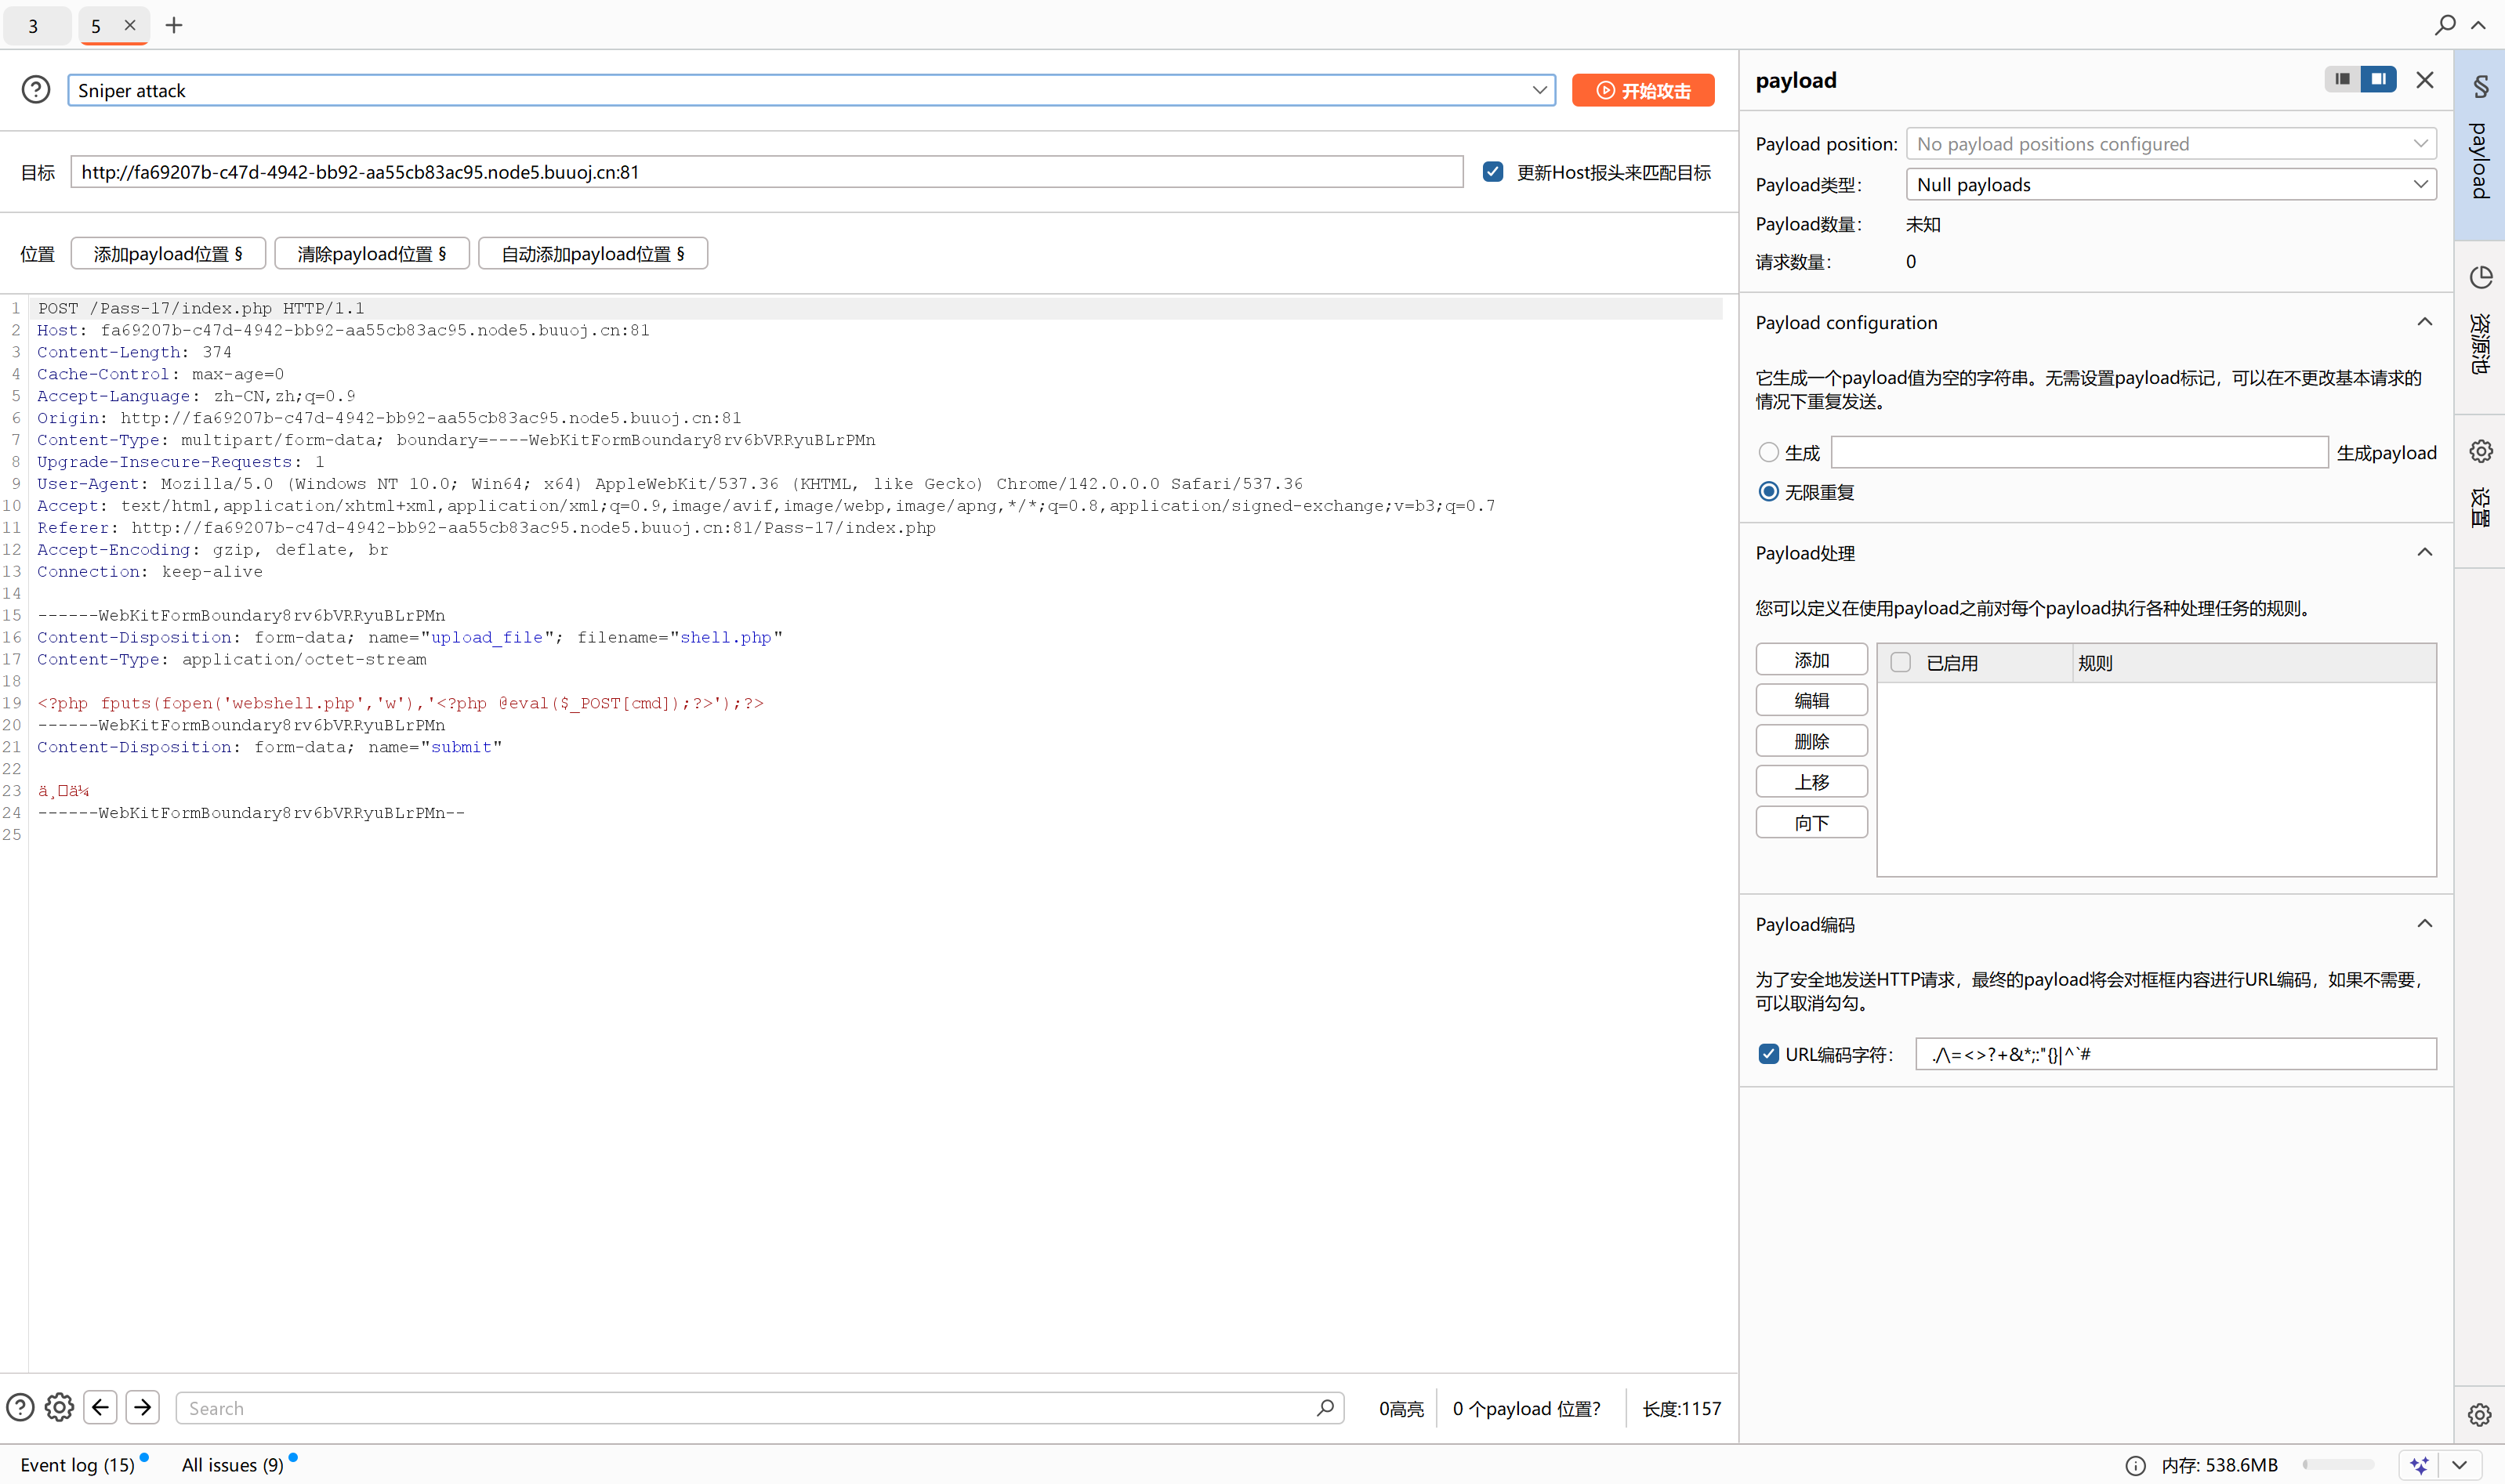This screenshot has width=2505, height=1484.
Task: Open the Null payloads type dropdown
Action: (2171, 185)
